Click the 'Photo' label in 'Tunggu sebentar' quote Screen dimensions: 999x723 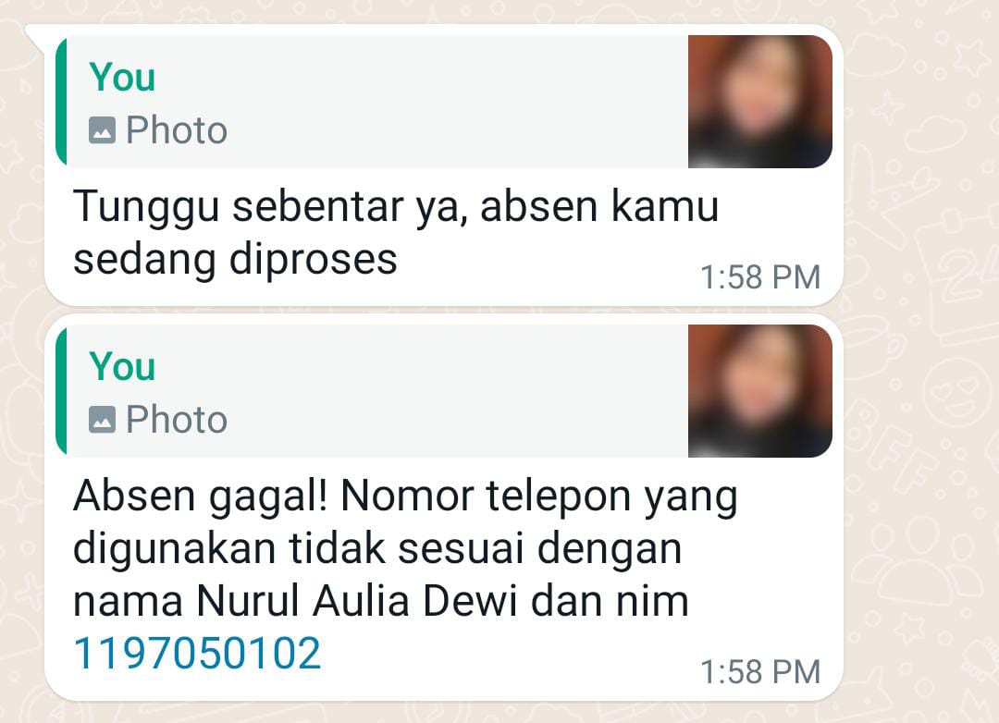coord(177,130)
